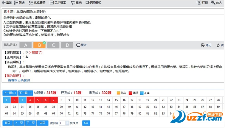Screen dimensions: 225x128
Task: Choose answer option D
Action: 67,45
